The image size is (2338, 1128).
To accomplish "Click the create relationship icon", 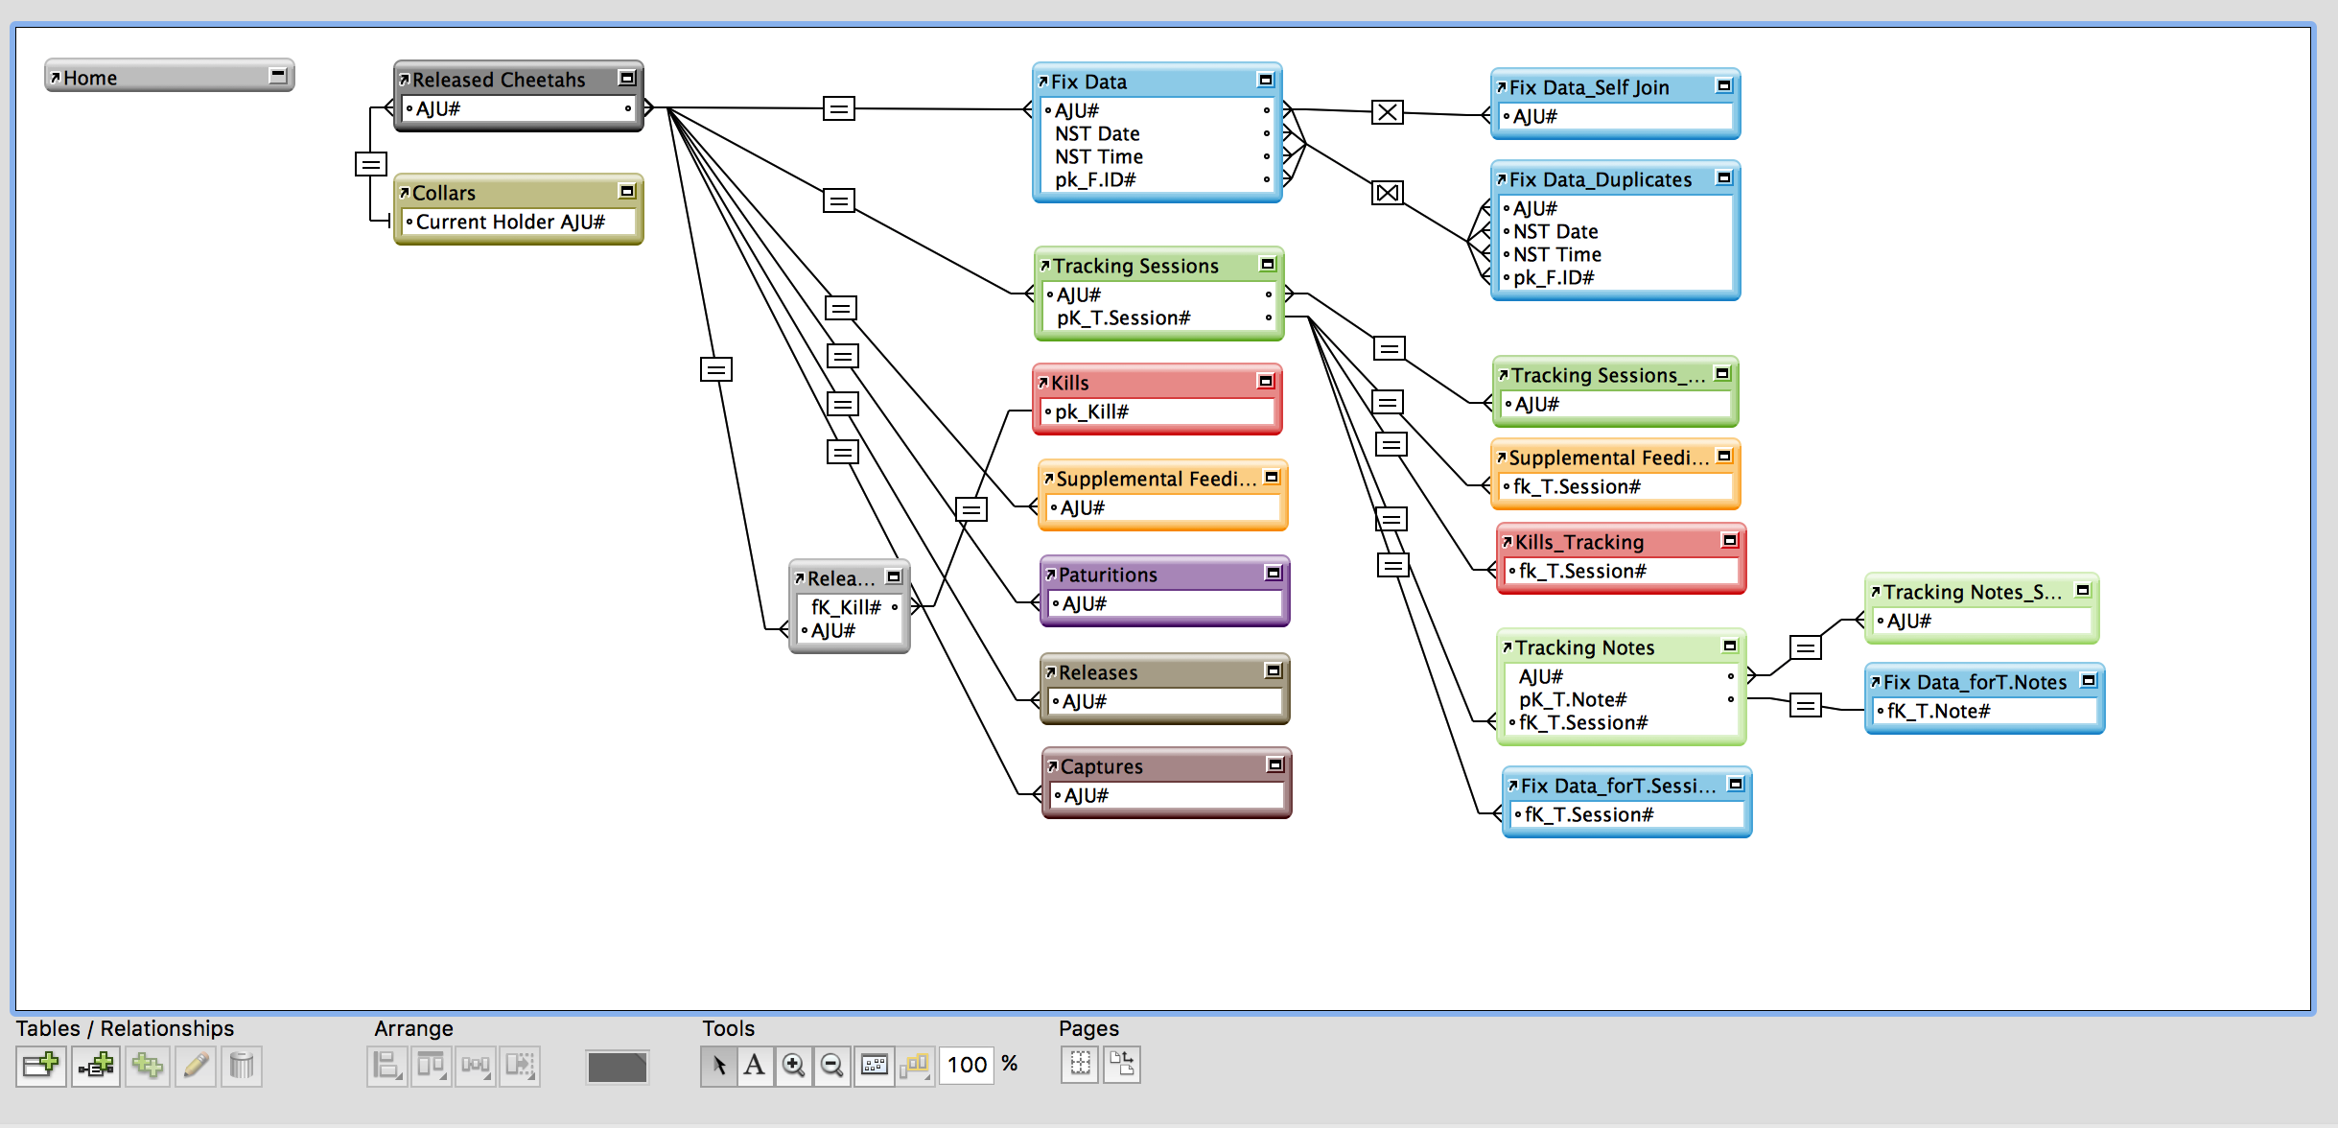I will [95, 1066].
